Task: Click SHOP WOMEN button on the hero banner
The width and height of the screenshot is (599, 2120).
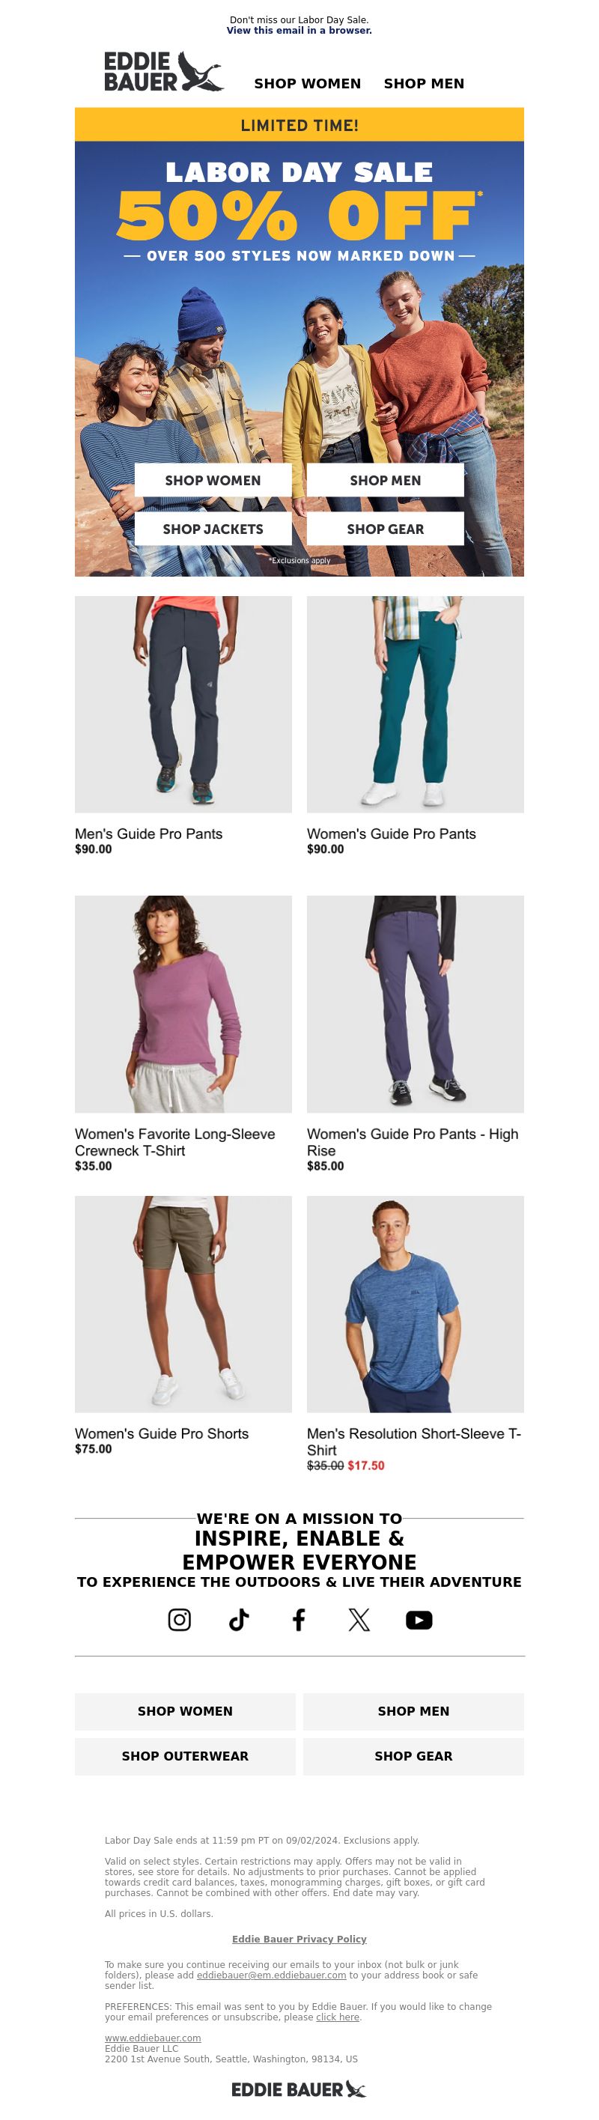Action: (x=213, y=480)
